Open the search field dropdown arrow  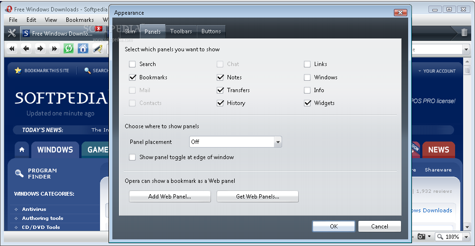[x=466, y=49]
